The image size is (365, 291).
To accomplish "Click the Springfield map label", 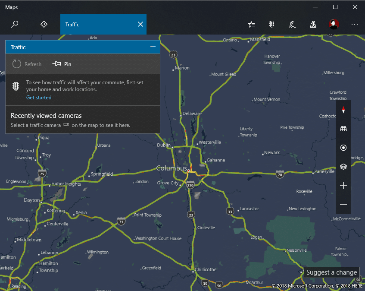I will [102, 174].
